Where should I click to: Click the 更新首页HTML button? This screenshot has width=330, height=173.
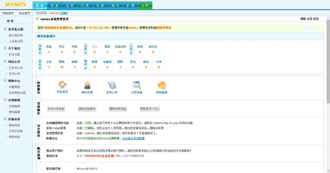150,108
